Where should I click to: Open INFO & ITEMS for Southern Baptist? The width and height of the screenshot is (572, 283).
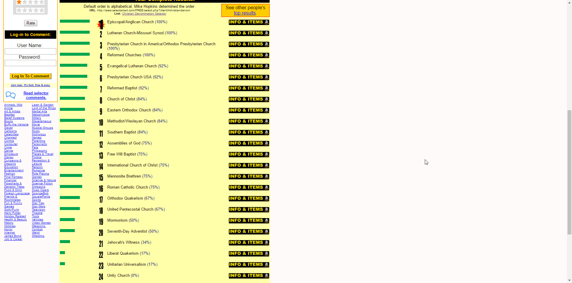pyautogui.click(x=249, y=132)
